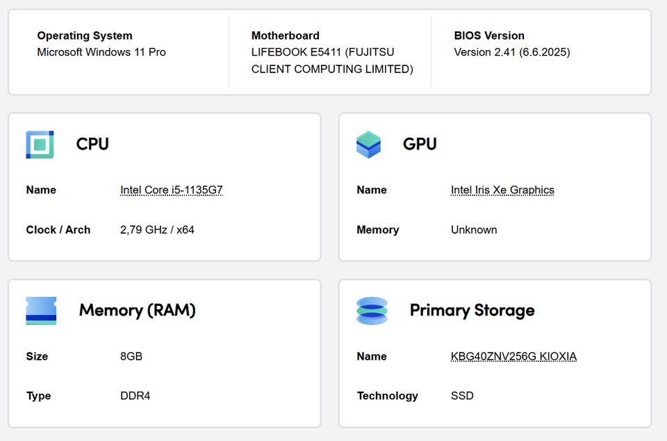The height and width of the screenshot is (441, 667).
Task: Click the Microsoft Windows 11 Pro text
Action: click(101, 52)
